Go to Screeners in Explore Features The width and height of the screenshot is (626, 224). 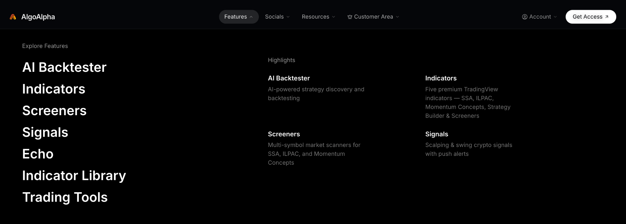coord(54,111)
